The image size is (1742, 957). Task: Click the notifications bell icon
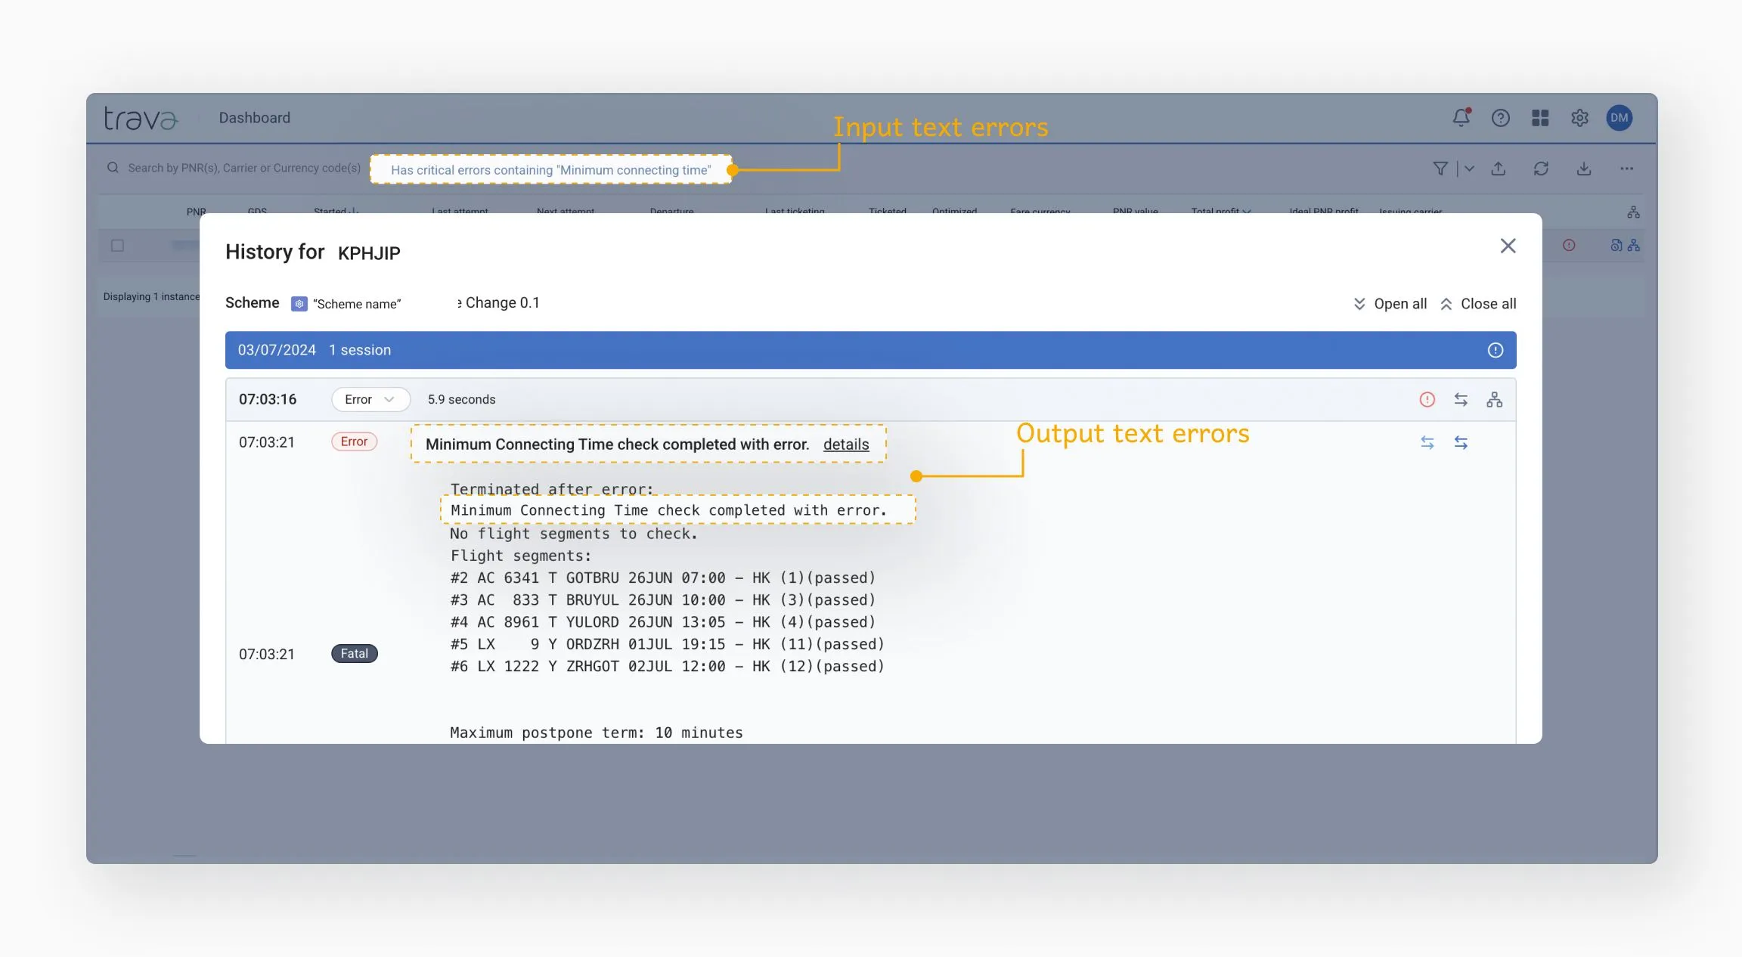click(x=1461, y=118)
